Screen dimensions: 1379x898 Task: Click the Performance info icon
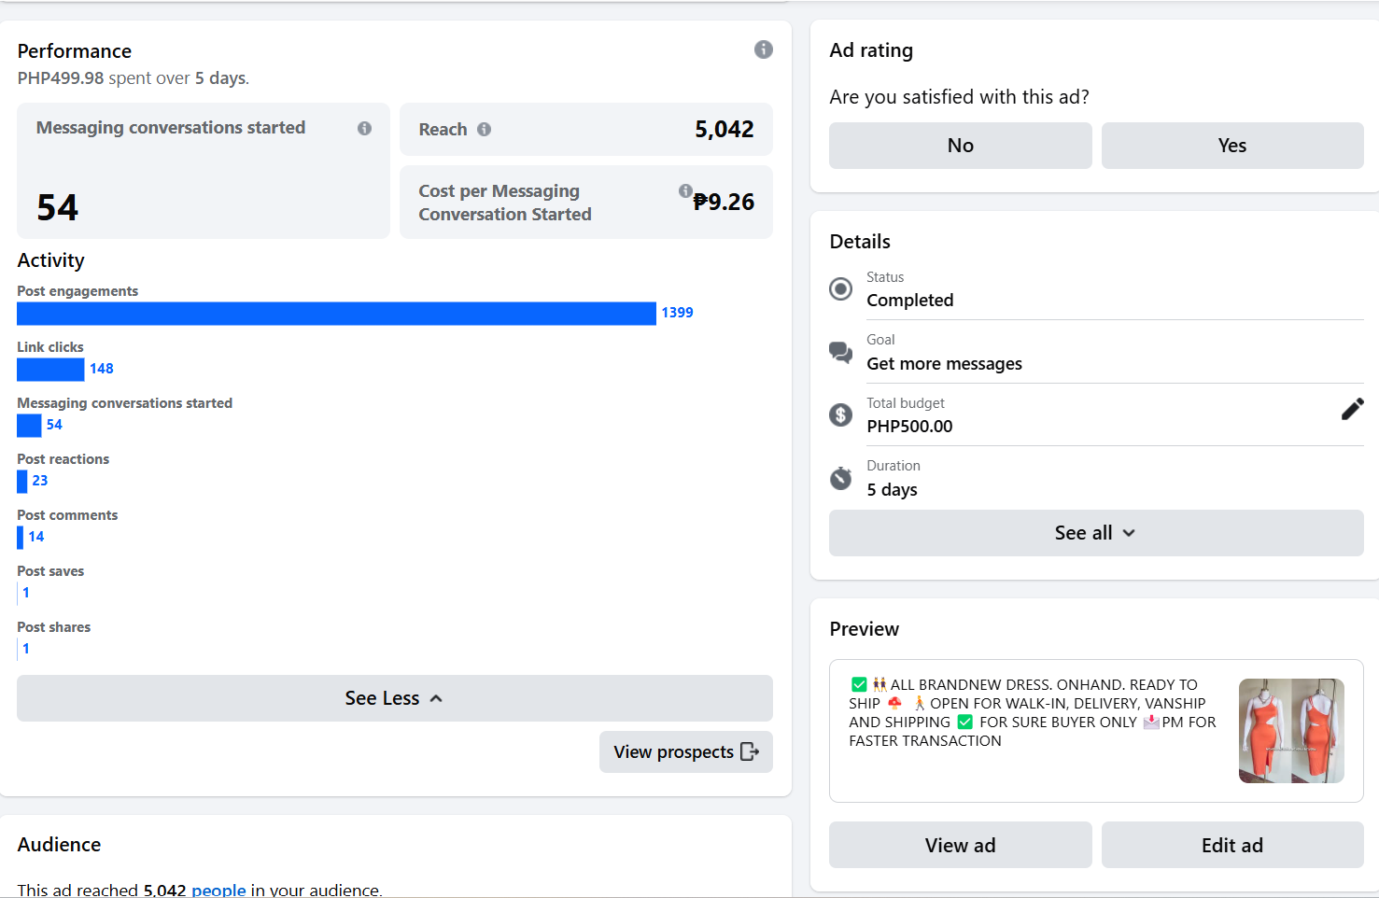tap(763, 49)
